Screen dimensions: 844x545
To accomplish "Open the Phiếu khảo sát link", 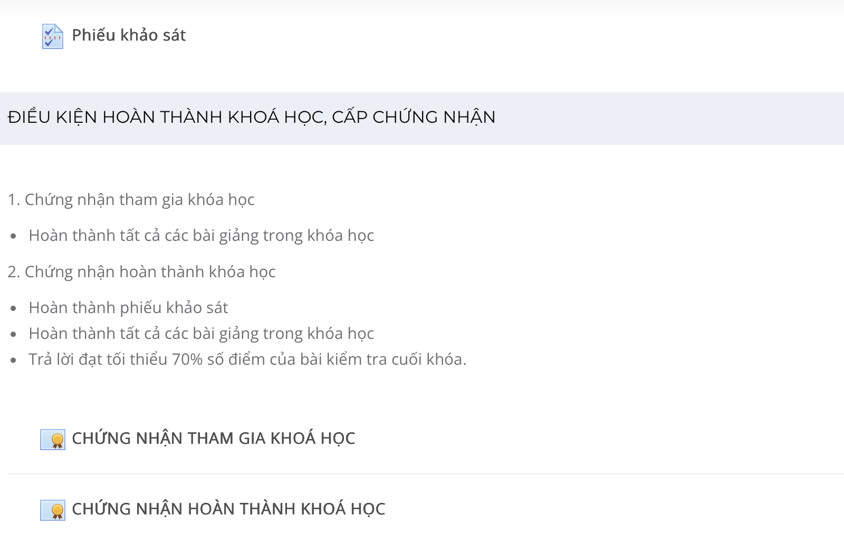I will click(x=129, y=35).
